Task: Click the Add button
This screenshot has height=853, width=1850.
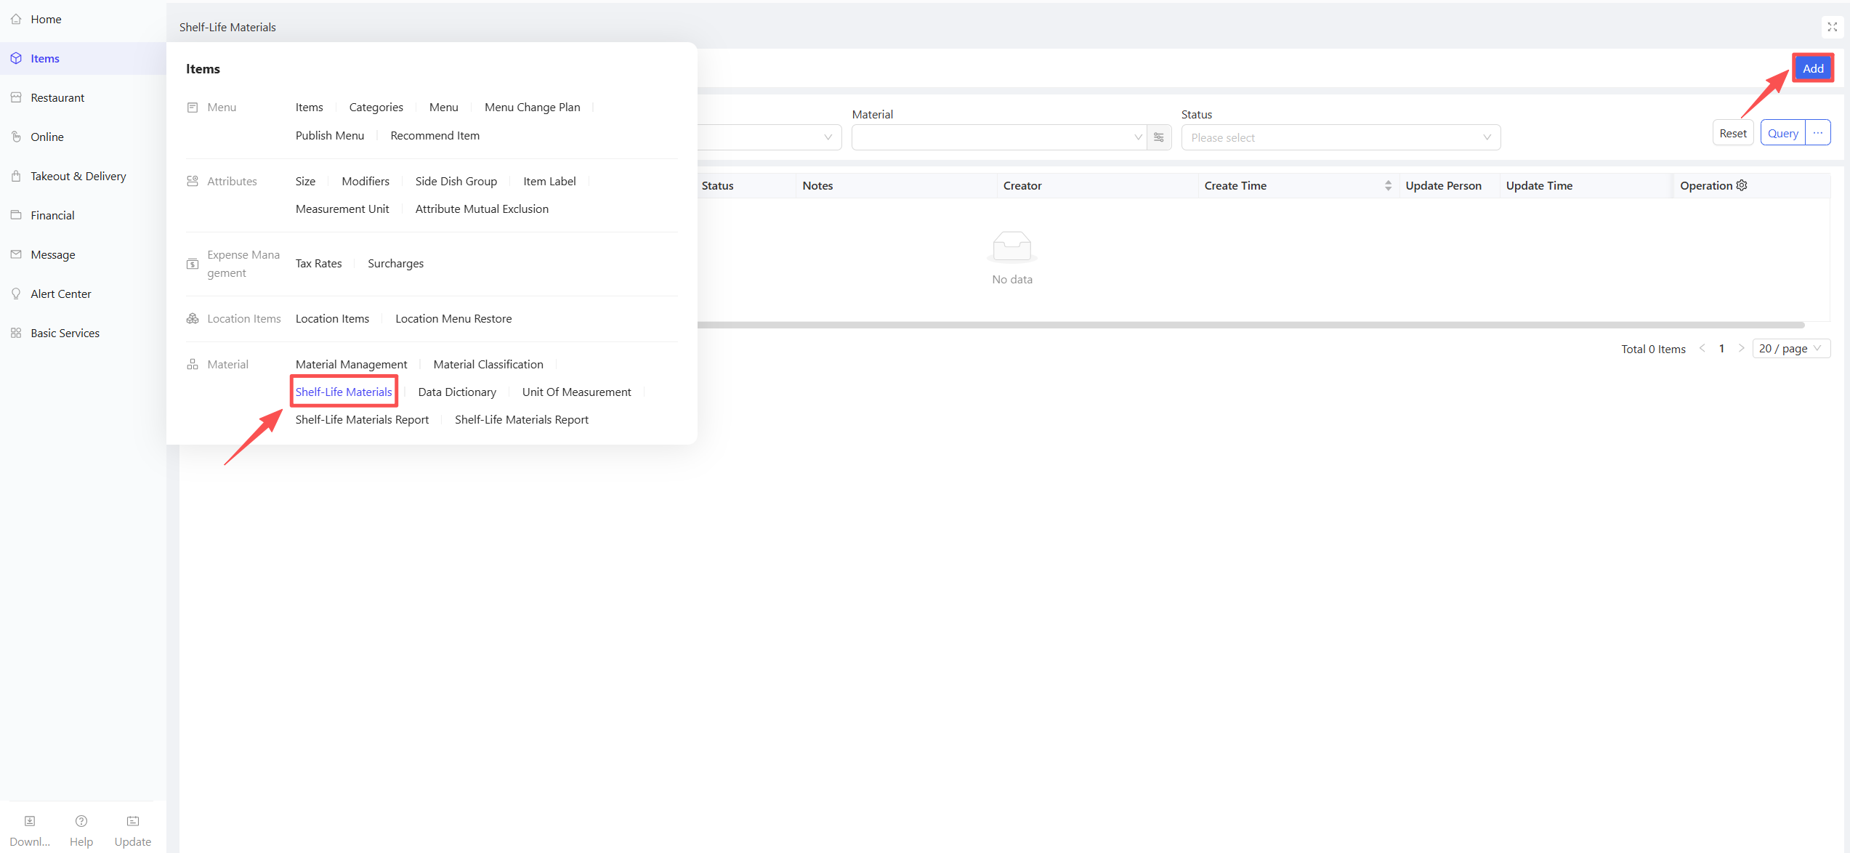Action: pyautogui.click(x=1813, y=68)
